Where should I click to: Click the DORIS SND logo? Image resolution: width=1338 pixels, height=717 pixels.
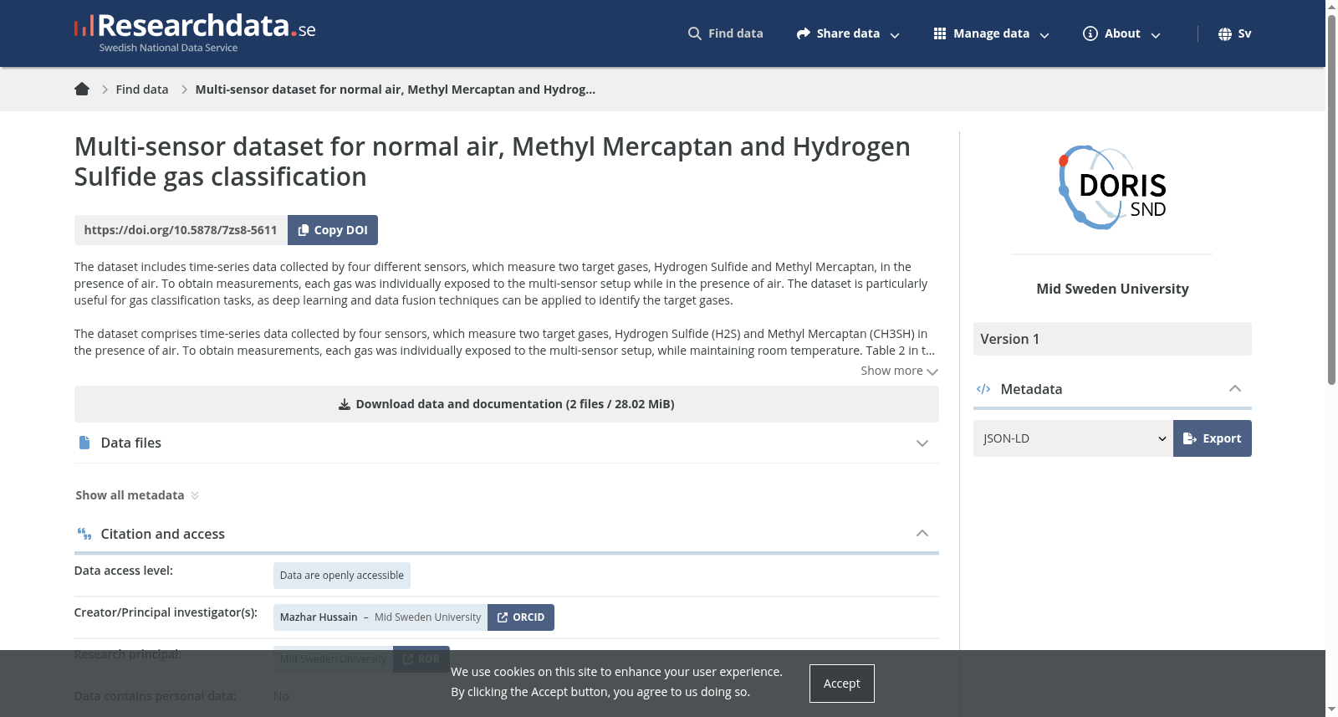coord(1112,187)
